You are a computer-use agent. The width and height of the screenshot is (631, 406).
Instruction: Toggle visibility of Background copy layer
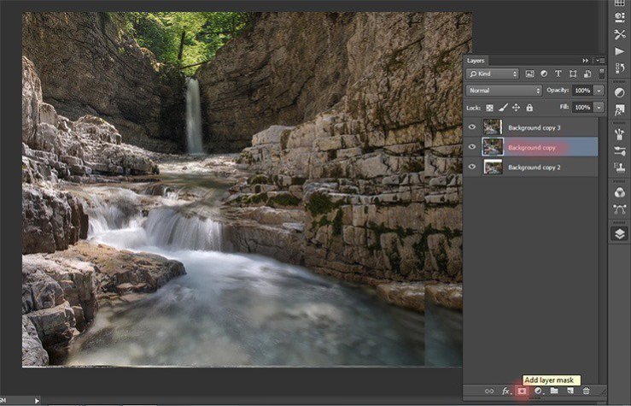tap(472, 147)
